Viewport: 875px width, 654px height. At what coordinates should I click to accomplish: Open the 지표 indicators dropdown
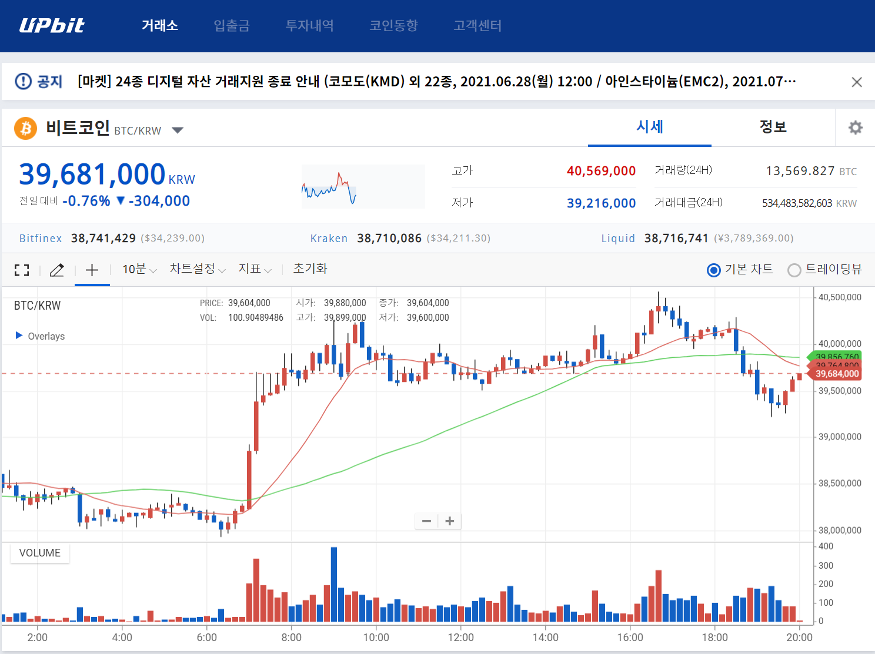tap(255, 270)
